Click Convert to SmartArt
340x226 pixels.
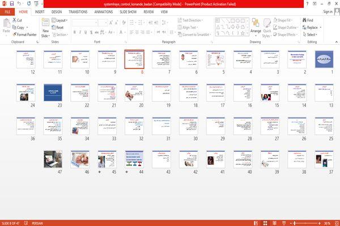click(194, 35)
